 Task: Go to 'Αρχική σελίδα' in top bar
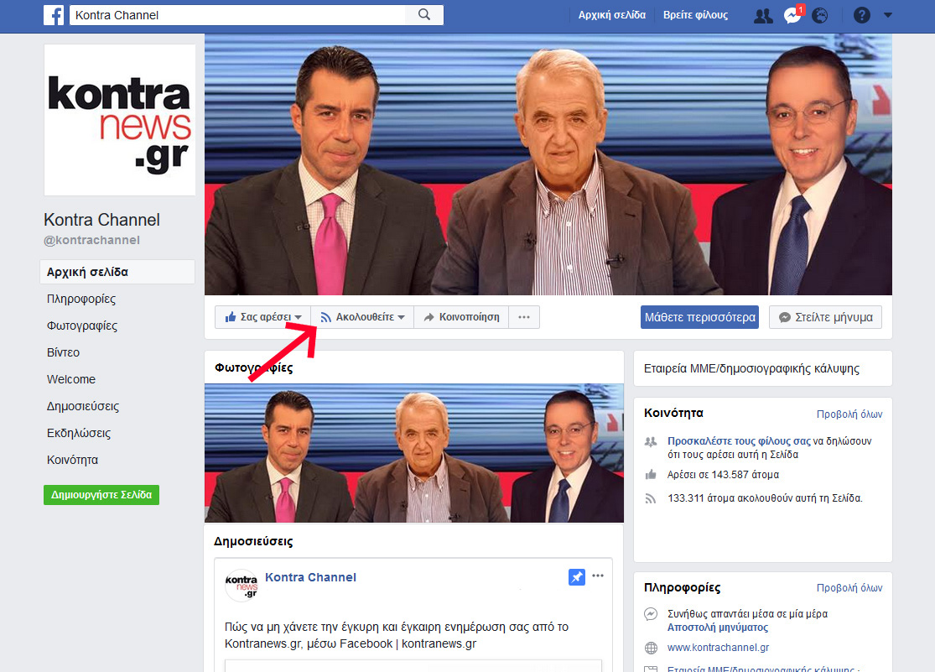[x=612, y=15]
